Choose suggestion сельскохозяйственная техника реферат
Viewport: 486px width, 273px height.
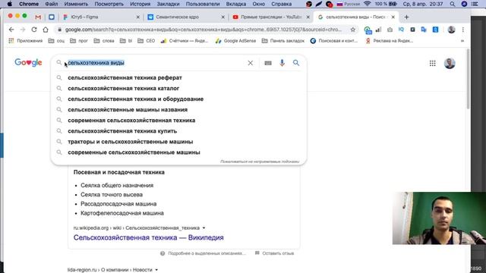[x=179, y=77]
